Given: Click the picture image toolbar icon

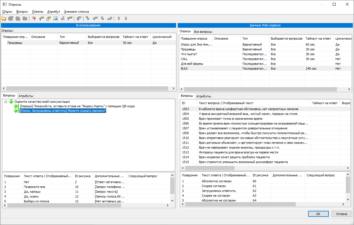Looking at the screenshot, I should [56, 19].
